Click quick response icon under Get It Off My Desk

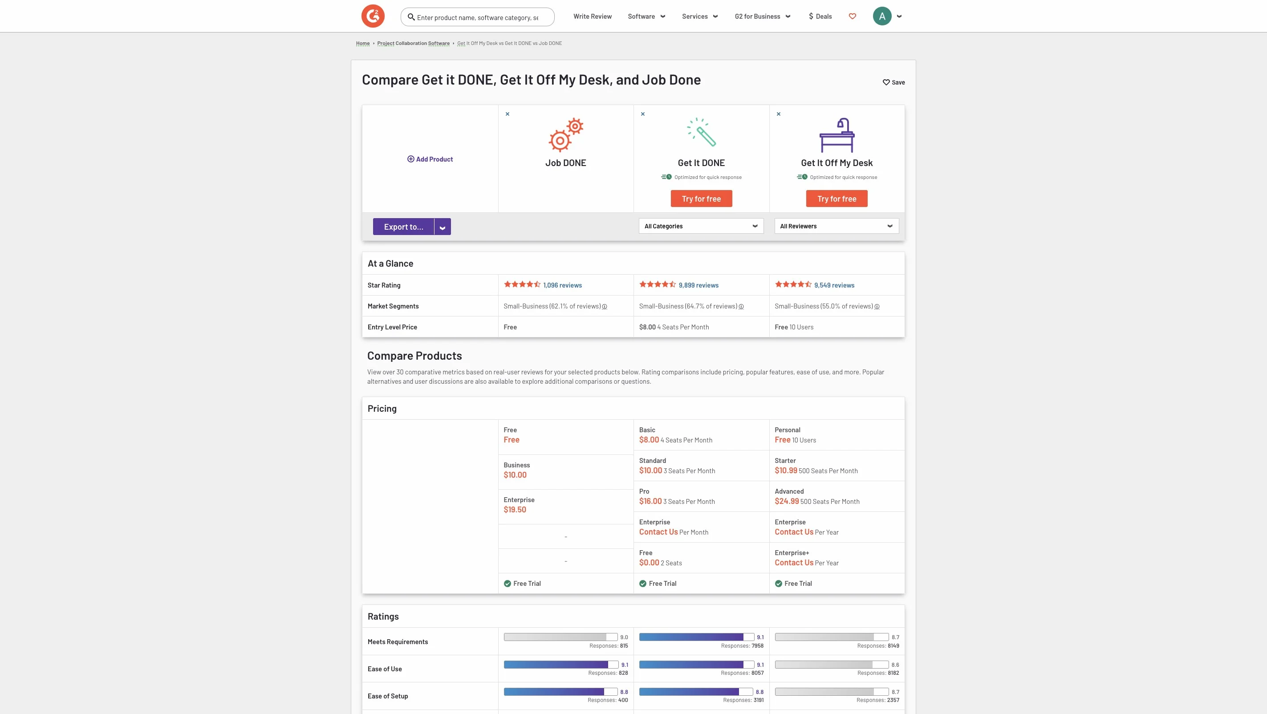[802, 177]
